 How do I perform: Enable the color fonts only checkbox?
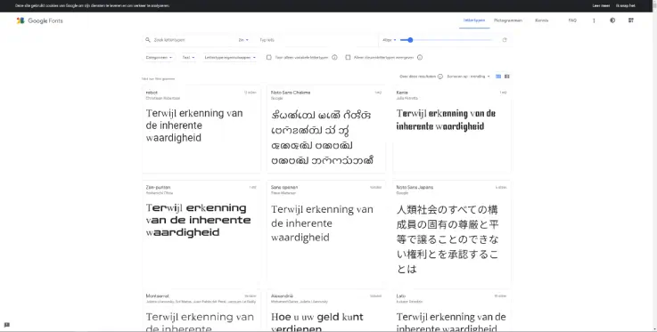[x=348, y=58]
